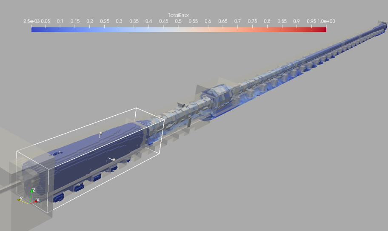Click the 0.1 legend tick label
This screenshot has height=231, width=388.
(60, 21)
